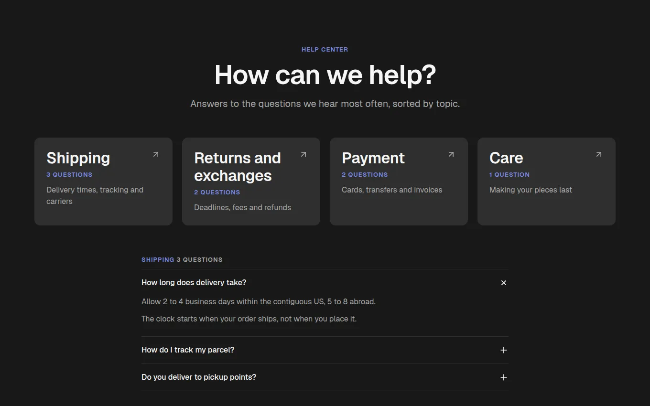
Task: Expand "How do I track my parcel?"
Action: pos(325,350)
